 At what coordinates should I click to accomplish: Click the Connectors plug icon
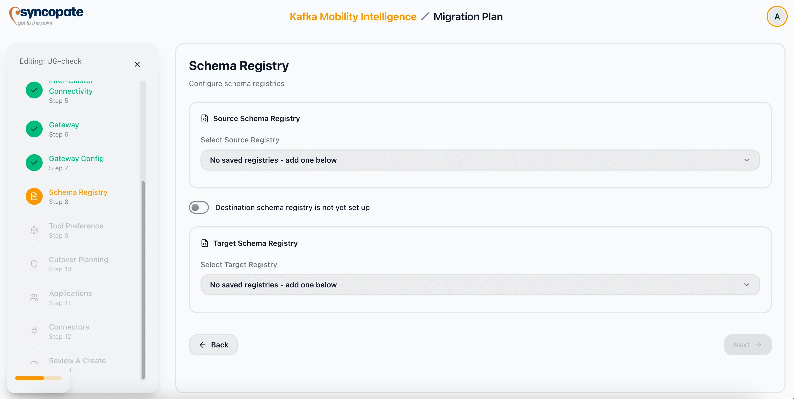click(x=34, y=331)
